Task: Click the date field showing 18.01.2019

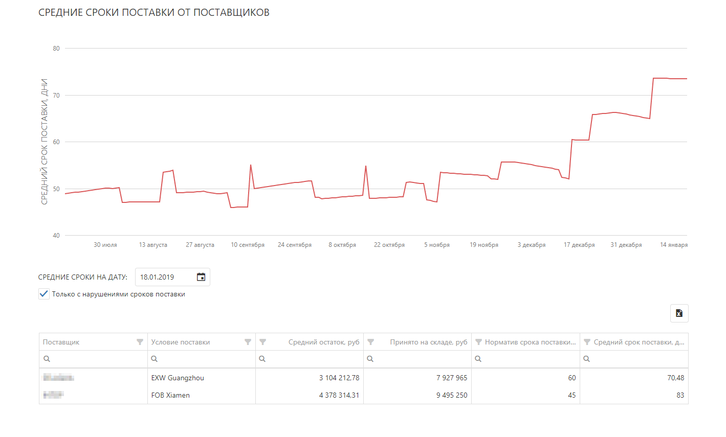Action: [x=165, y=277]
